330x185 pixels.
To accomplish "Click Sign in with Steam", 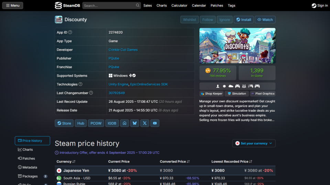I will point(320,5).
